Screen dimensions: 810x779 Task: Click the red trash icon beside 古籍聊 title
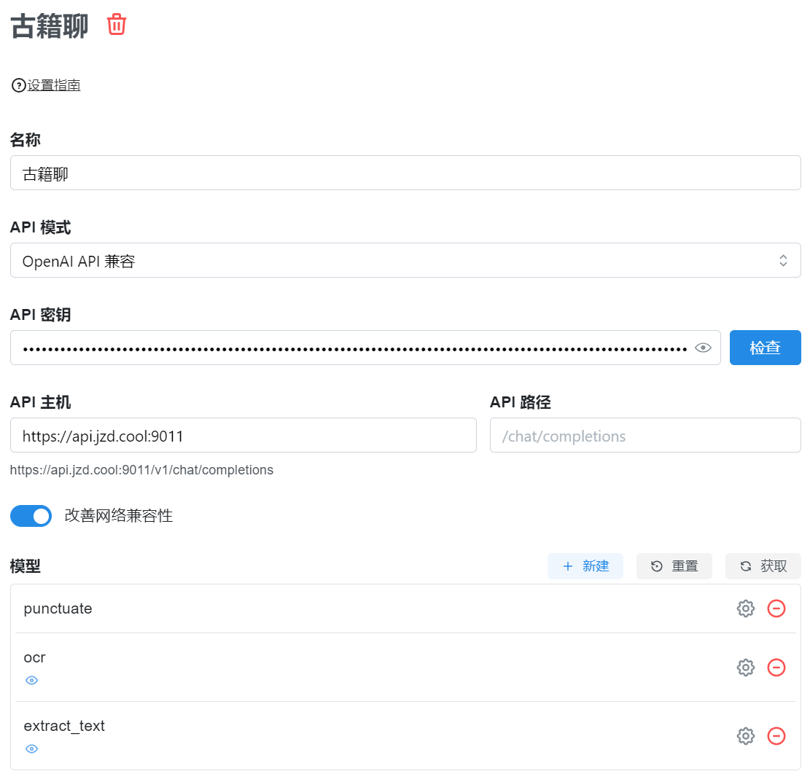point(116,24)
